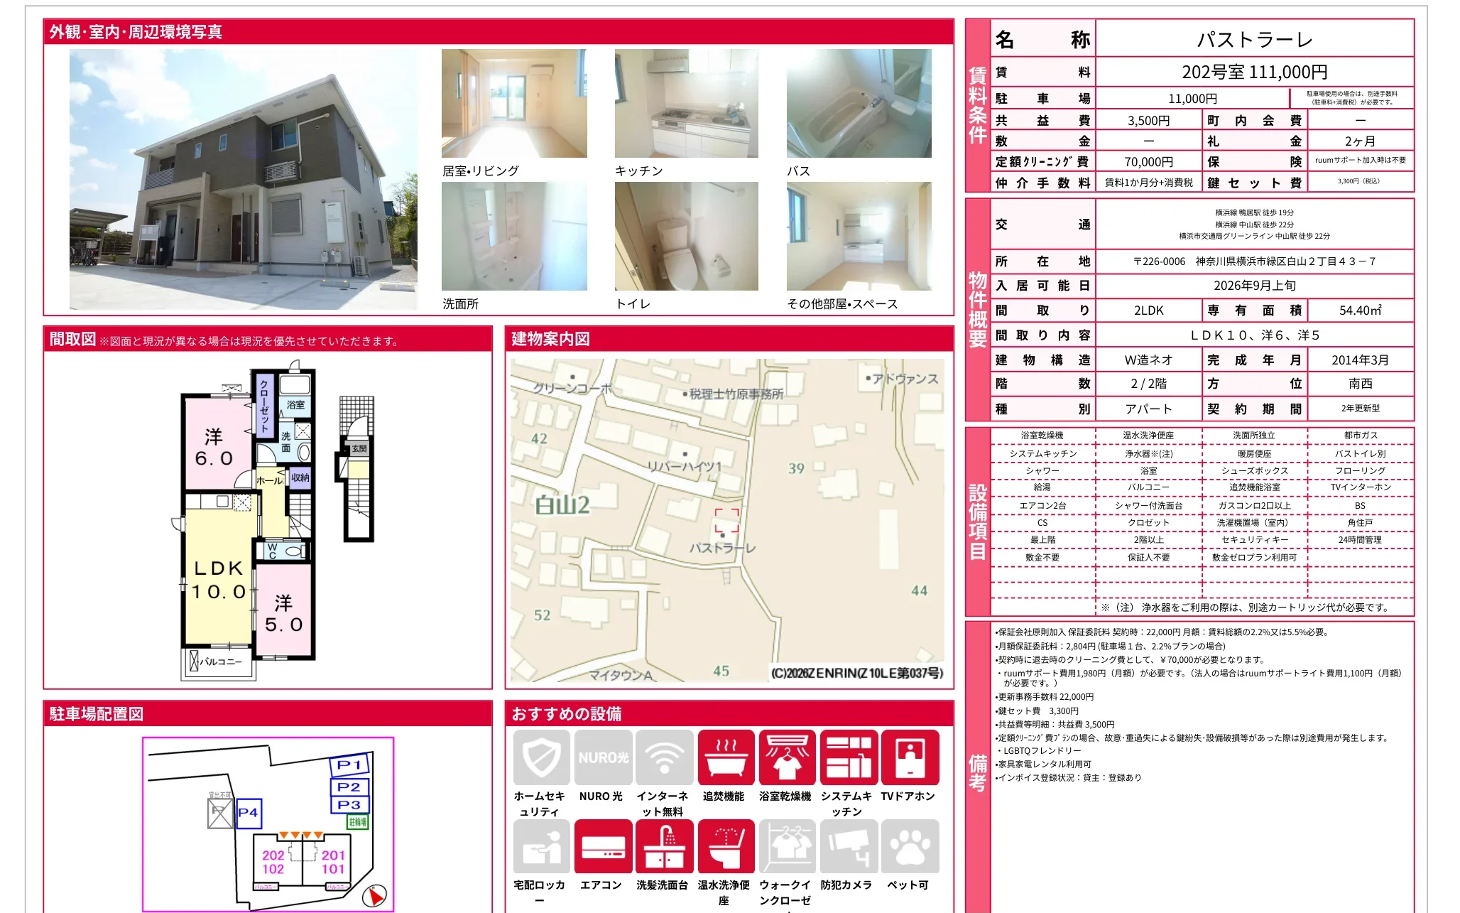Click the エアコン2台 equipment cell
The image size is (1460, 913).
[x=1042, y=506]
